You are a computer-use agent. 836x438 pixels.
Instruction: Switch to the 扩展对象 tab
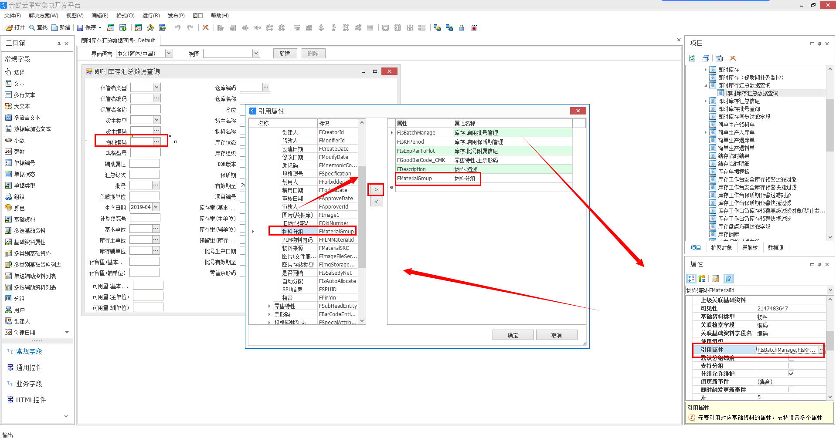(x=721, y=248)
